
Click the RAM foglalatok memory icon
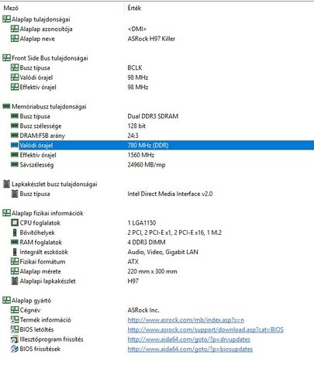(15, 242)
